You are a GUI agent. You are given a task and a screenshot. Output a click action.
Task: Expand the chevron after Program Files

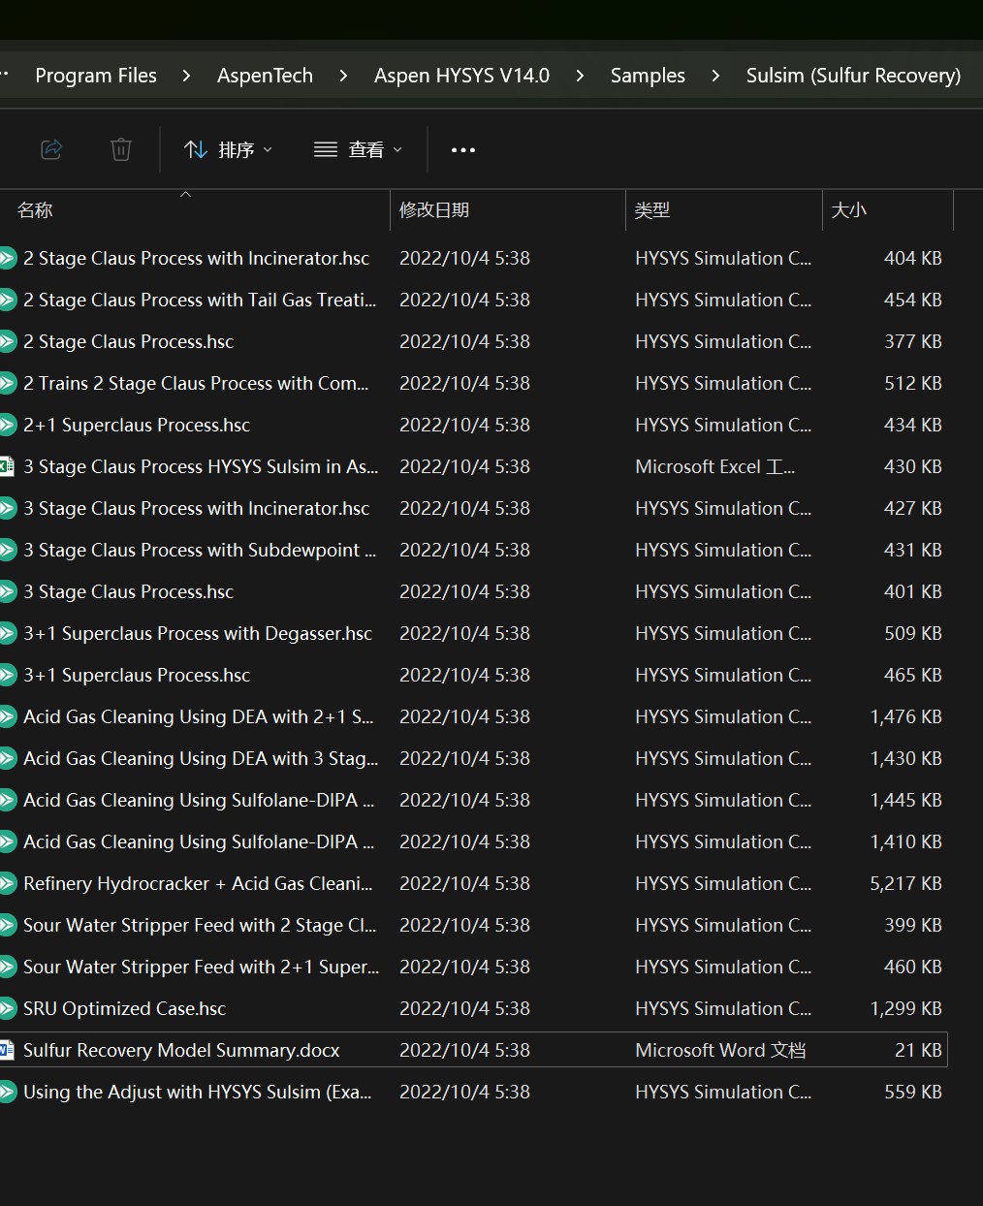[186, 76]
